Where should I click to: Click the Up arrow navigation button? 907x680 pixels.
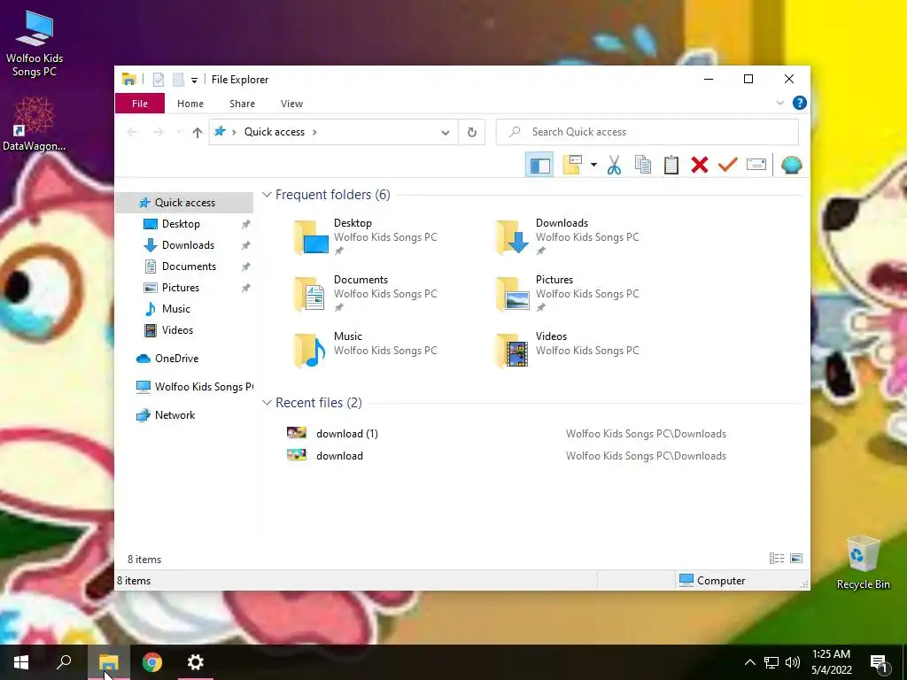pyautogui.click(x=198, y=133)
